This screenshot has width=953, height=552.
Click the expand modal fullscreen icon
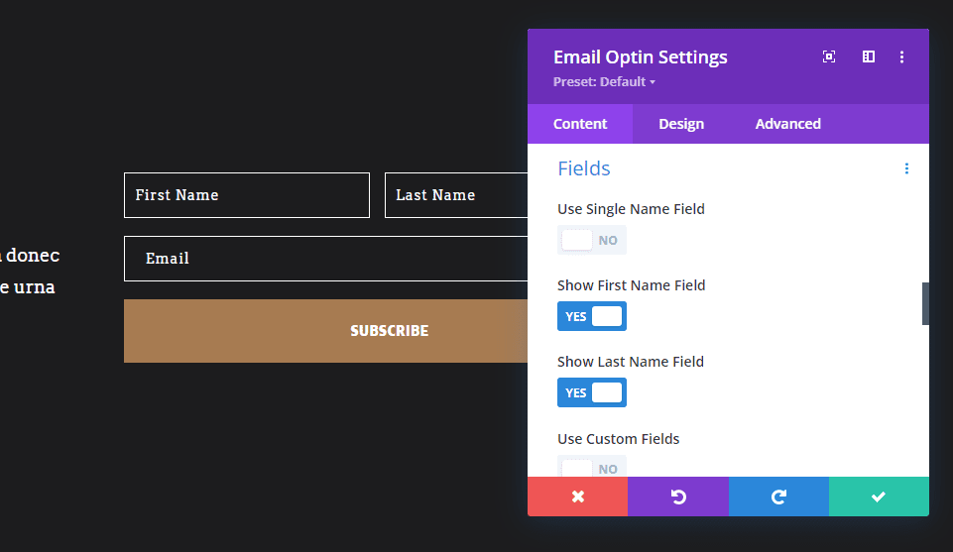pos(829,57)
